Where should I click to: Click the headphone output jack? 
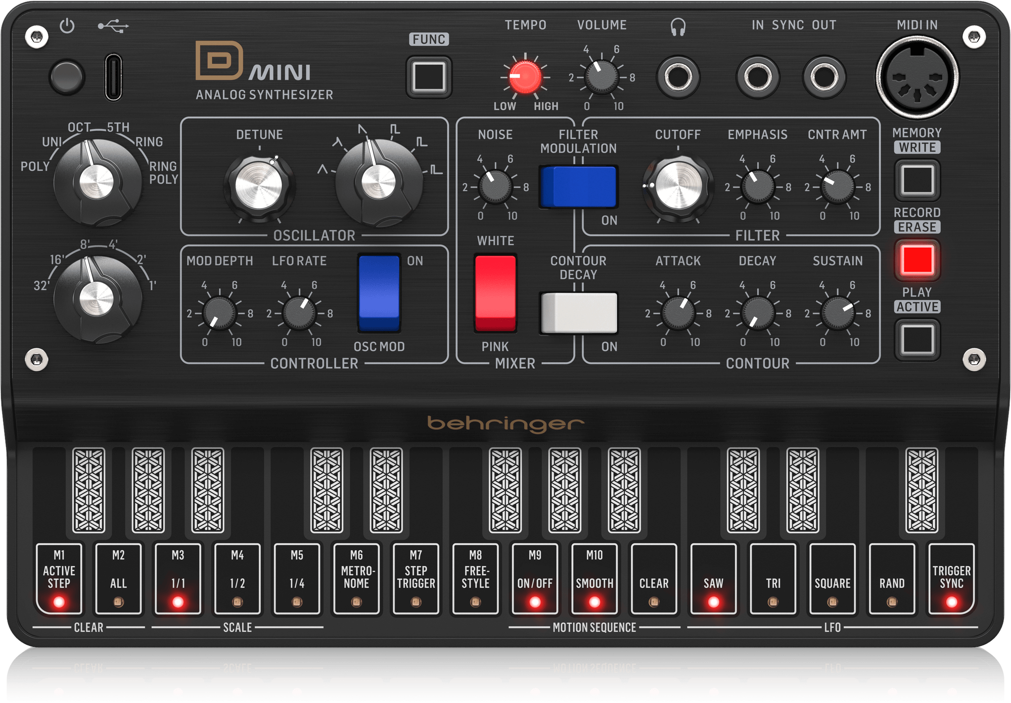[678, 77]
